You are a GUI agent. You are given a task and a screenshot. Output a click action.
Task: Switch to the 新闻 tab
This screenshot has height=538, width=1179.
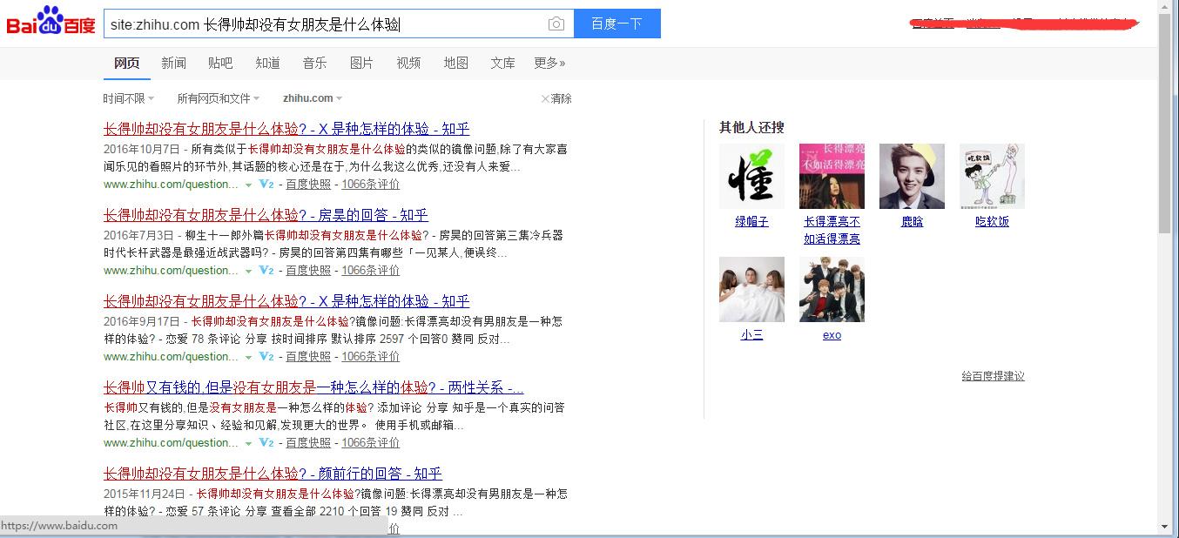click(x=173, y=63)
